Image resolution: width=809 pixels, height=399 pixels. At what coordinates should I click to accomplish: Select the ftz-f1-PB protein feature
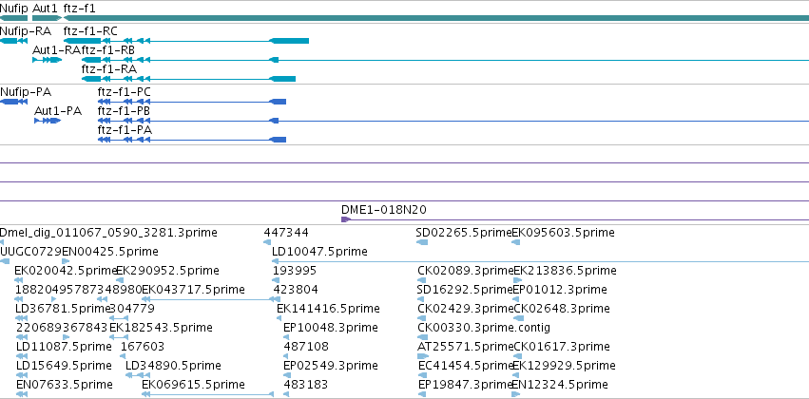tap(453, 121)
